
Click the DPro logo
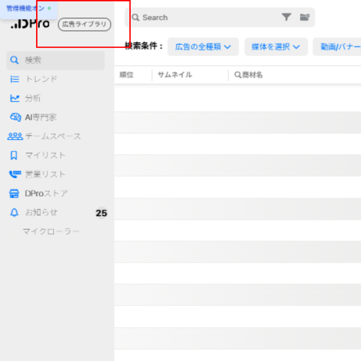[x=30, y=24]
